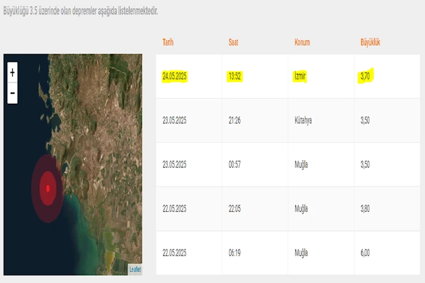The image size is (425, 283).
Task: Open the Leaflet attribution link
Action: (135, 270)
